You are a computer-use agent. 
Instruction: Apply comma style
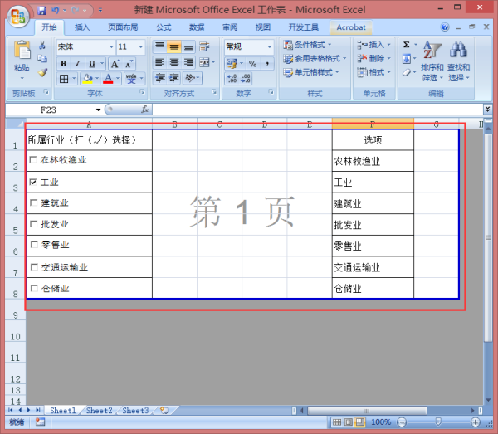(x=267, y=64)
